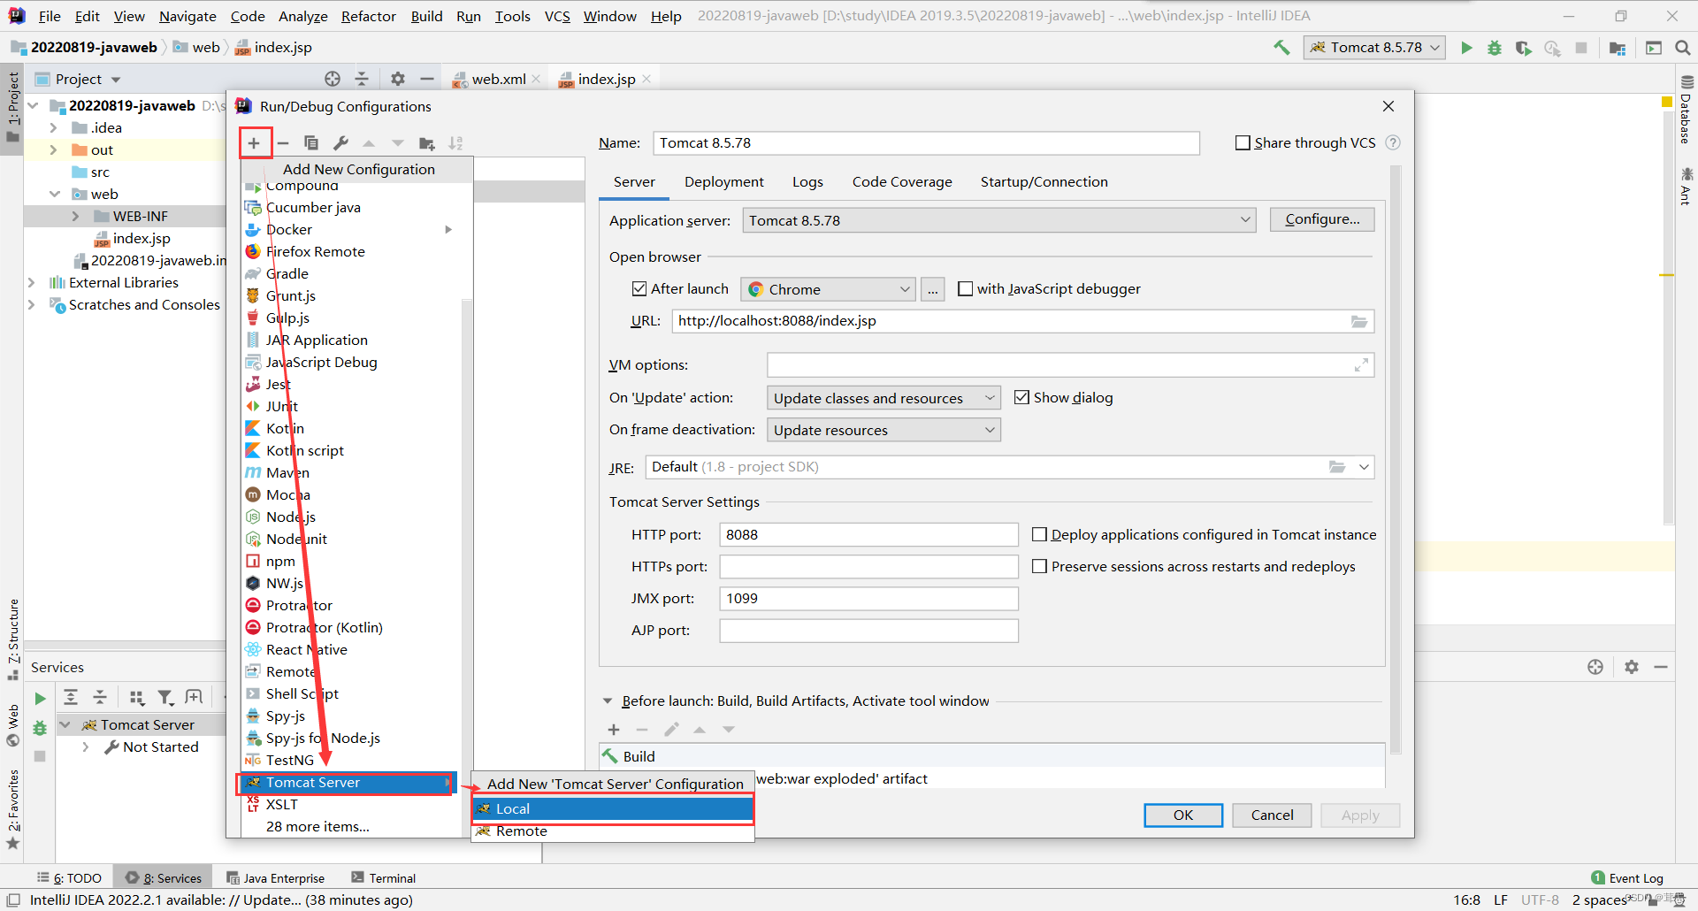The image size is (1698, 911).
Task: Switch to the Logs tab
Action: tap(807, 181)
